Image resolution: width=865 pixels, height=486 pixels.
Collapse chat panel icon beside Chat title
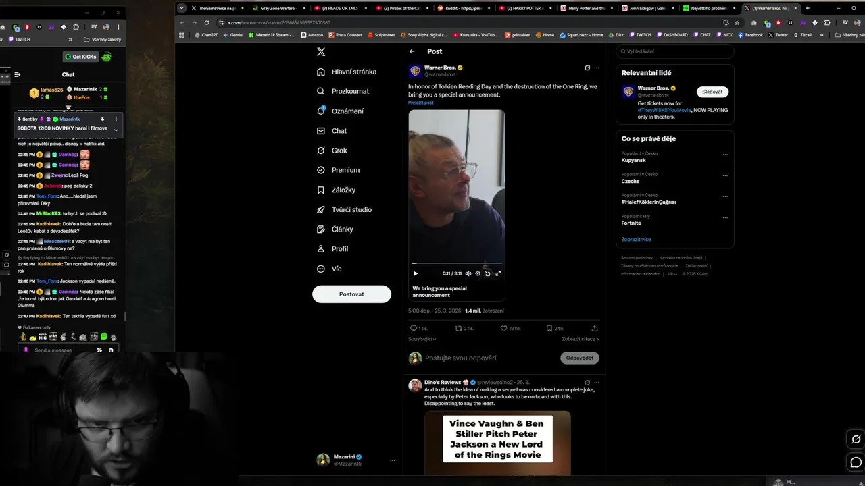pos(18,74)
